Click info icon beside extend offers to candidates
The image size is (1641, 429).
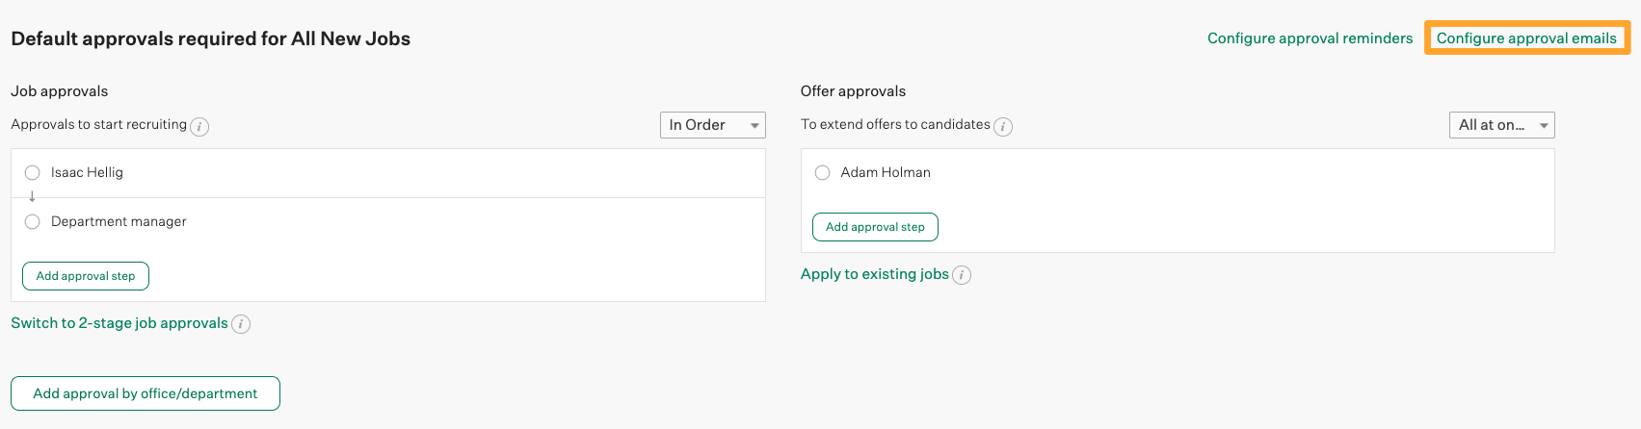coord(1003,126)
